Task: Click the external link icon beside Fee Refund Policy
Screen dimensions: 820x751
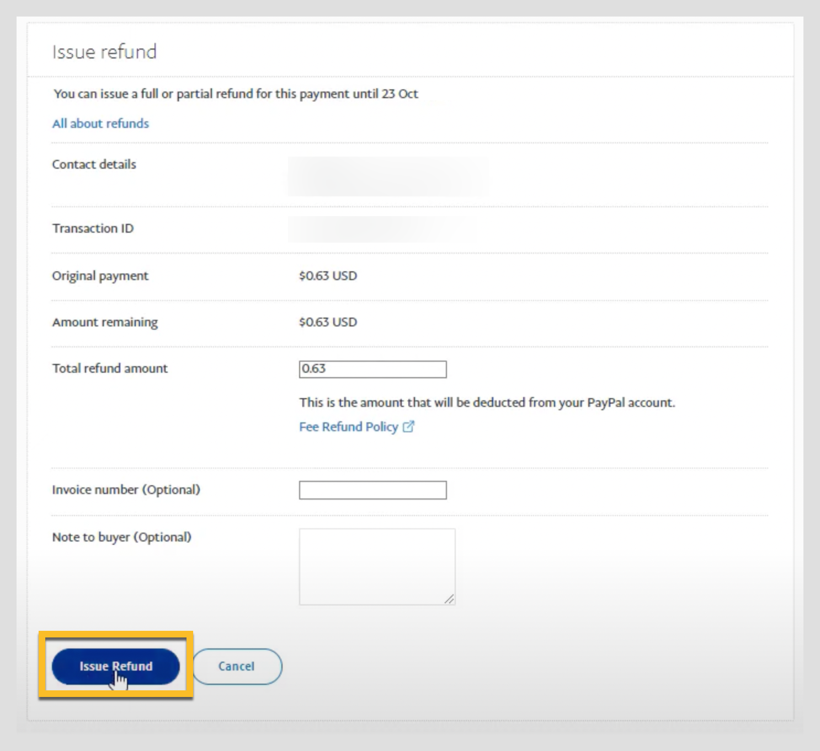Action: click(408, 426)
